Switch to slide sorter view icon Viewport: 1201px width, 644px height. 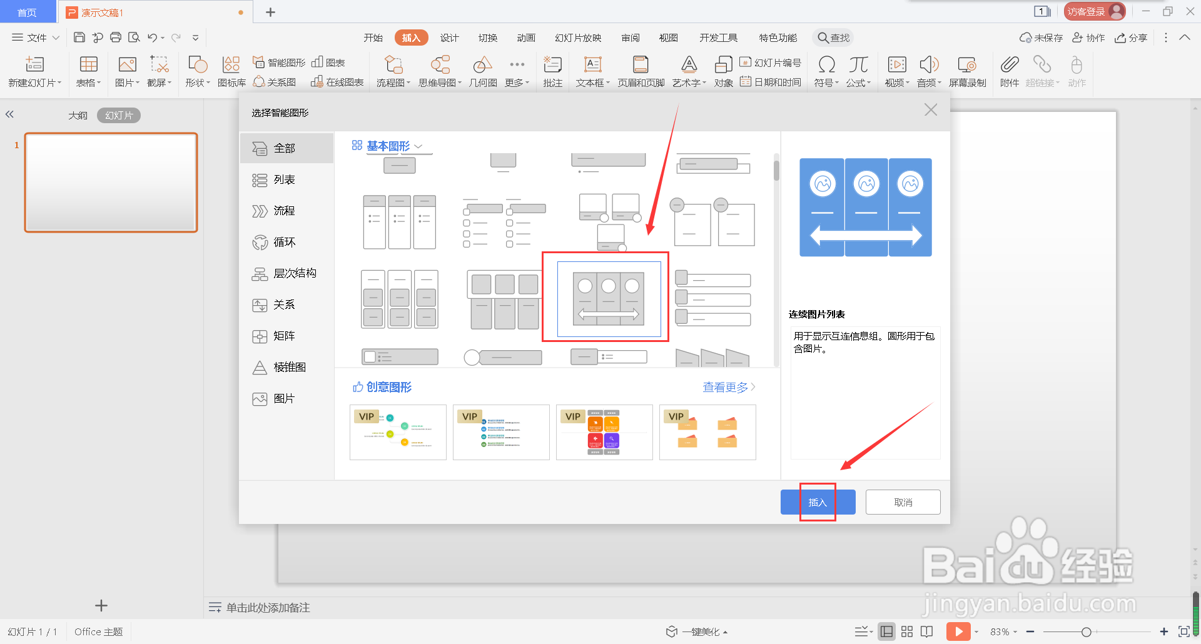(x=907, y=631)
